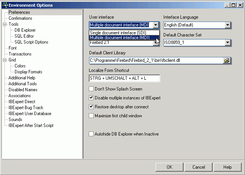Viewport: 245px width, 175px height.
Task: Click the IBExpert icon in the title bar
Action: [5, 5]
